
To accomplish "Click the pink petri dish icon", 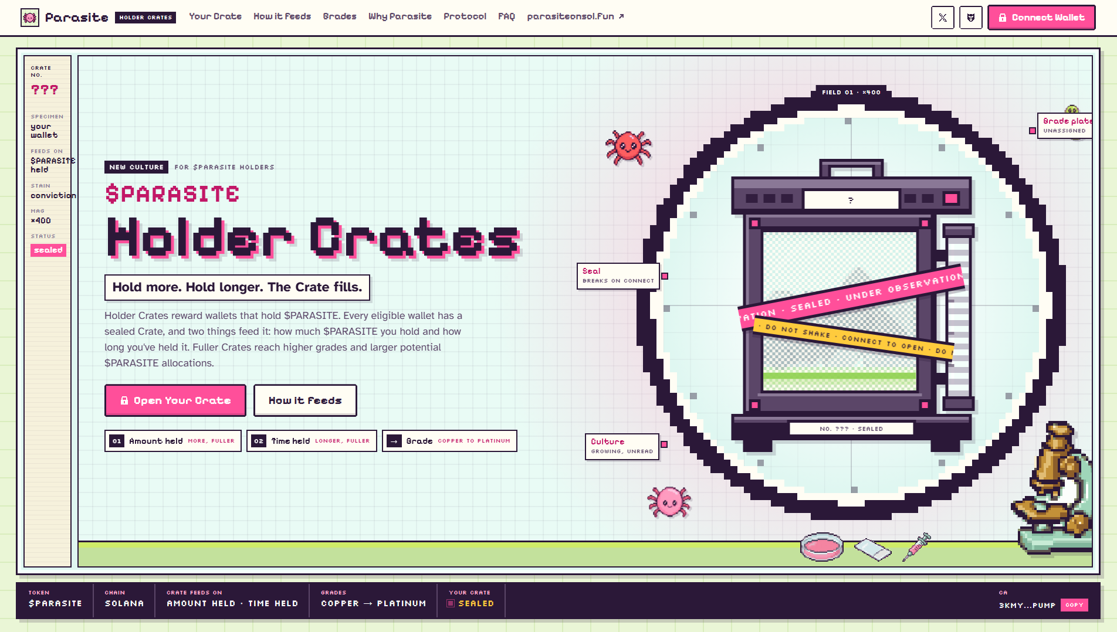I will (821, 546).
